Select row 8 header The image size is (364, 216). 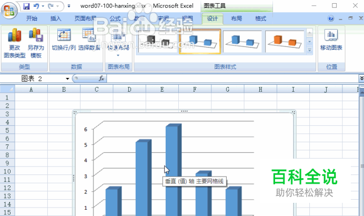pos(7,155)
